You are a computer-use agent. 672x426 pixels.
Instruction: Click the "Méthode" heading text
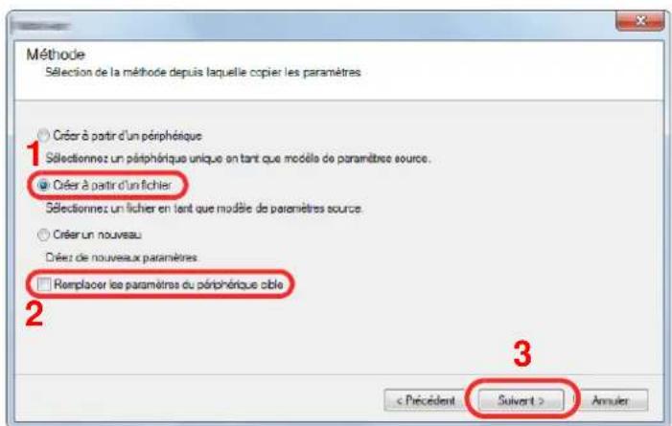(56, 55)
